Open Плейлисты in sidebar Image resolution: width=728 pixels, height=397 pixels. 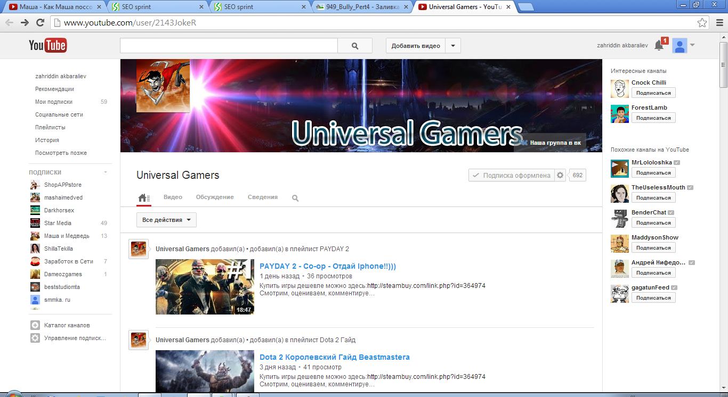50,127
